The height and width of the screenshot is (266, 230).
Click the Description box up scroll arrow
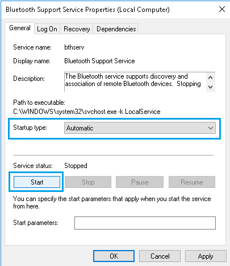tap(210, 77)
